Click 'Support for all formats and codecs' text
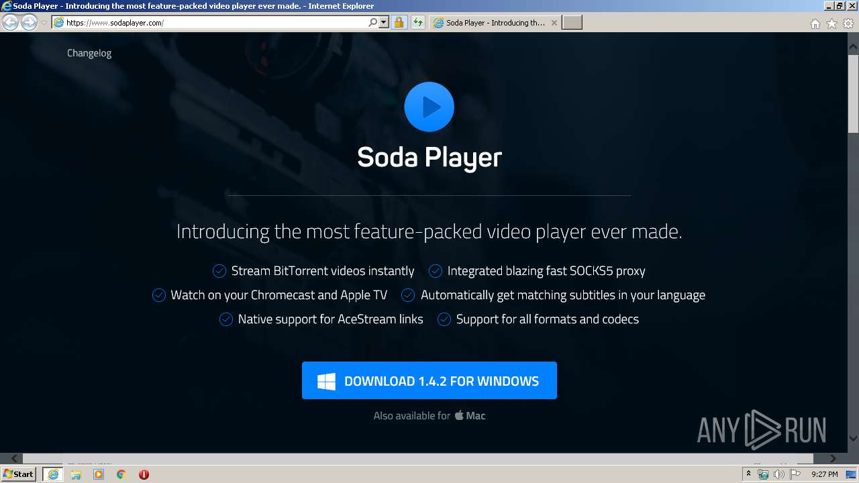This screenshot has width=859, height=483. click(x=548, y=319)
